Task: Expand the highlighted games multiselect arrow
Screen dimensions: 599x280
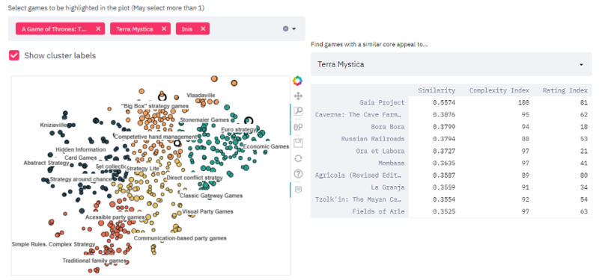Action: tap(294, 29)
